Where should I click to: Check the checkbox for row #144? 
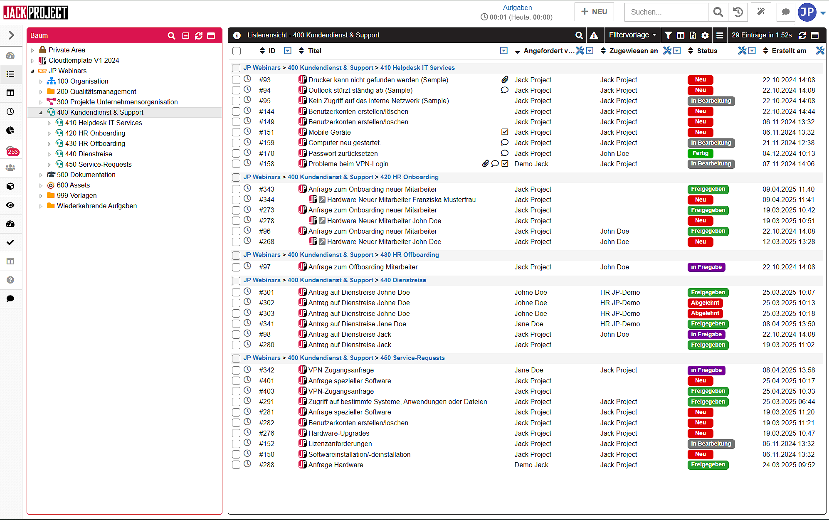pos(236,111)
